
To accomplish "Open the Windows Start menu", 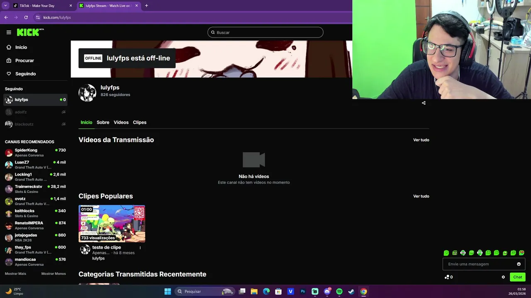I will coord(168,291).
